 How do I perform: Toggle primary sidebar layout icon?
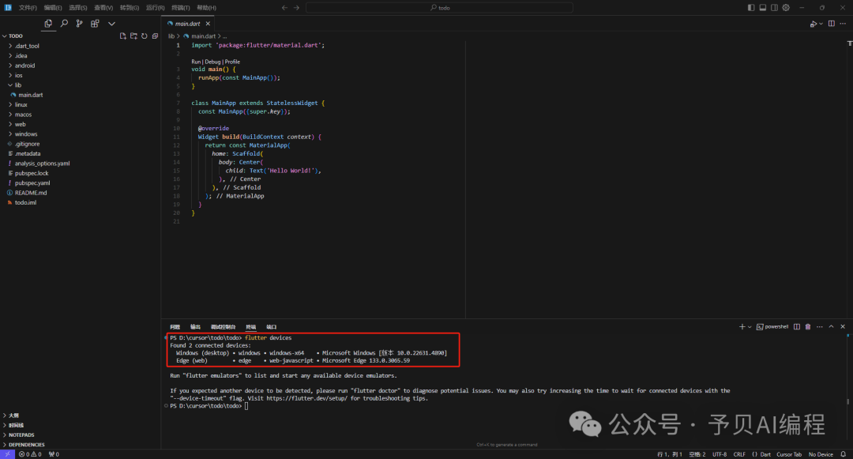(x=751, y=8)
